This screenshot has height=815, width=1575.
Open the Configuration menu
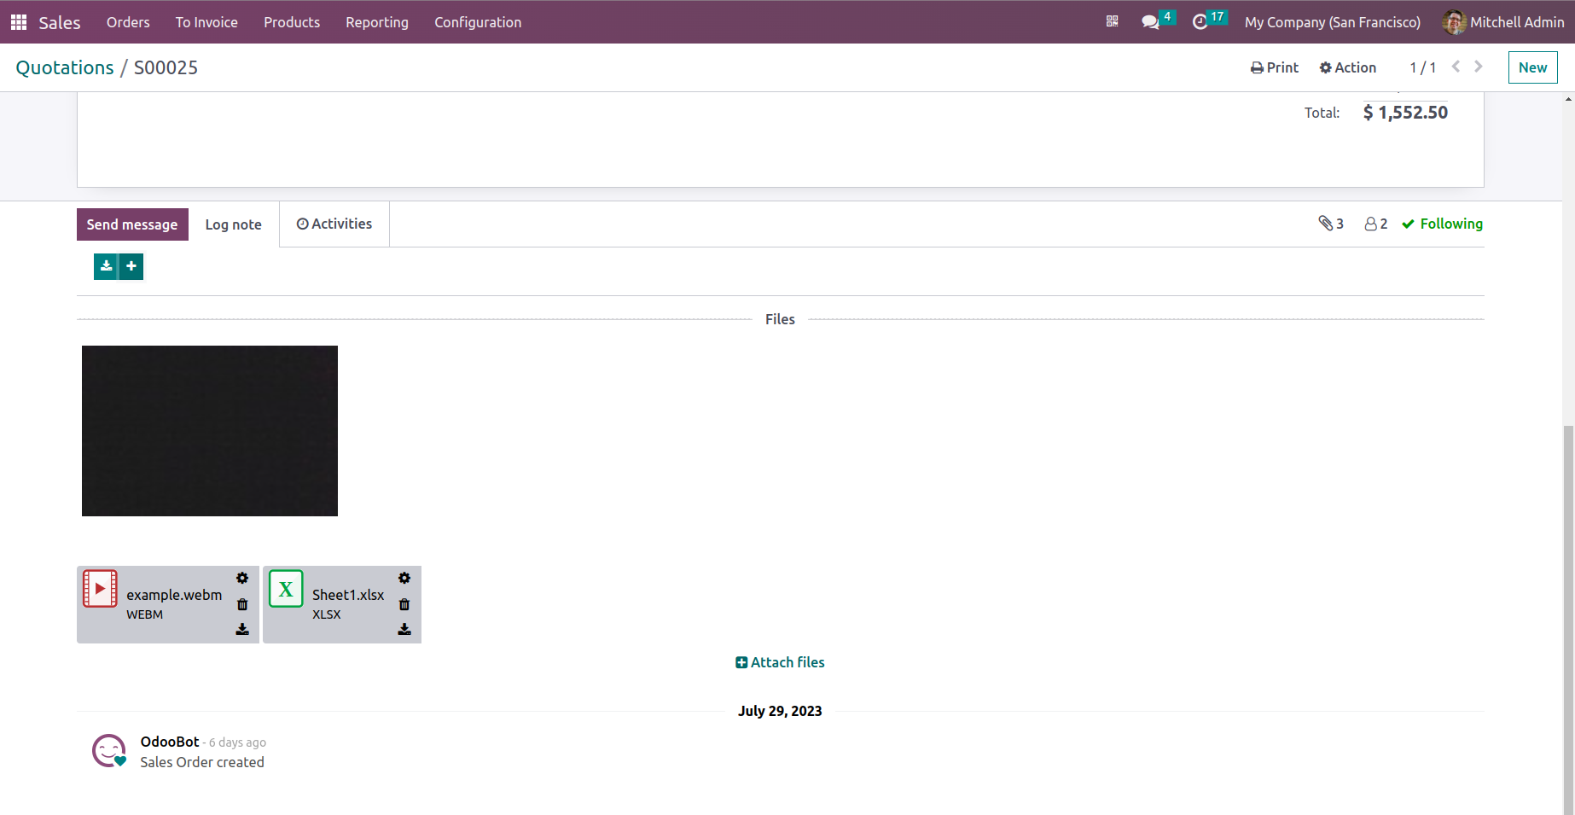[x=478, y=22]
